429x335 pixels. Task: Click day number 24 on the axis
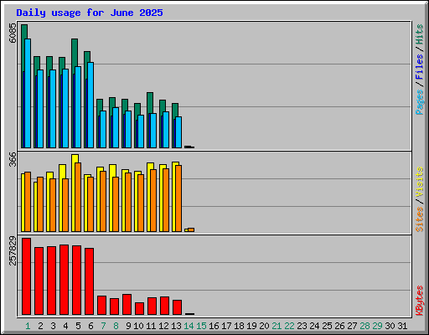314,326
